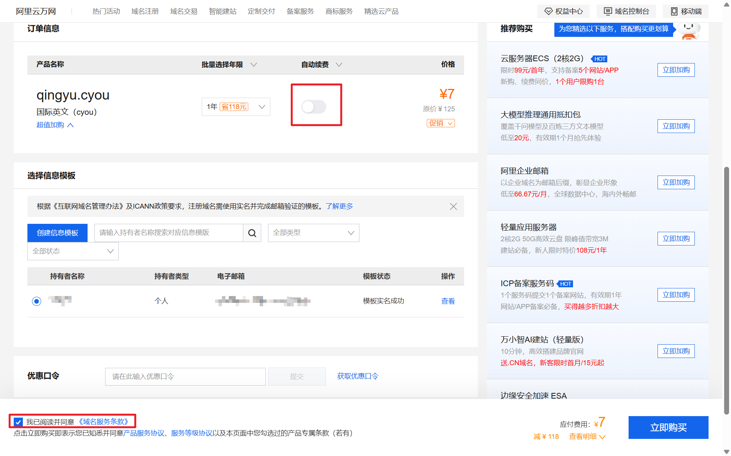Click the disabled 提交 coupon button
This screenshot has width=731, height=456.
(297, 377)
